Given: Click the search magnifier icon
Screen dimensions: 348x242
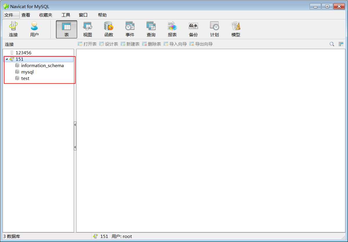Looking at the screenshot, I should tap(332, 44).
